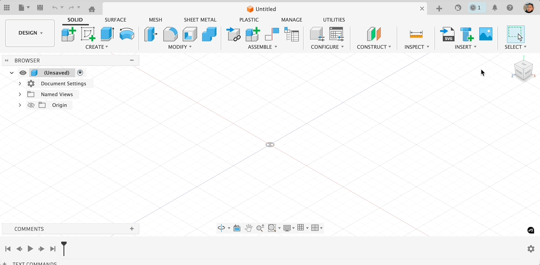This screenshot has height=265, width=540.
Task: Activate the Unsaved component radio button
Action: (80, 73)
